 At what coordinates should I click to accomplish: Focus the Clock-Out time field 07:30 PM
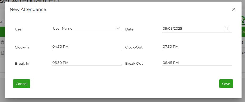tap(197, 47)
